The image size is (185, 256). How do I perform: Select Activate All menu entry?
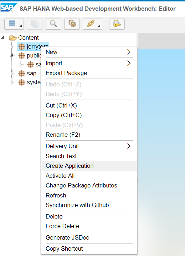pos(89,176)
